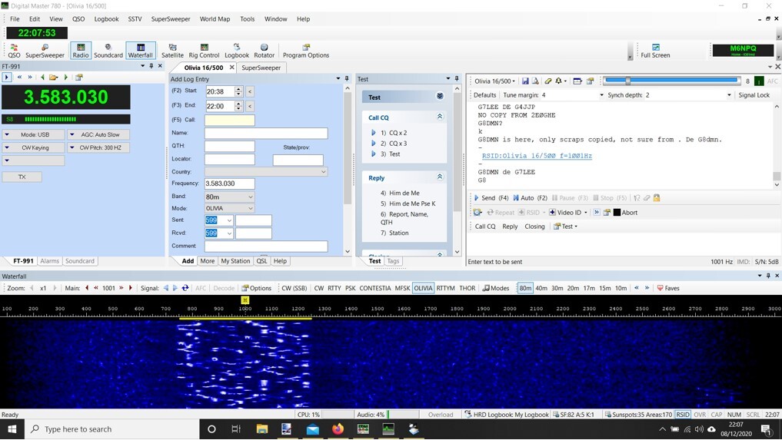The image size is (782, 440).
Task: Click the TX button in radio panel
Action: click(x=22, y=177)
